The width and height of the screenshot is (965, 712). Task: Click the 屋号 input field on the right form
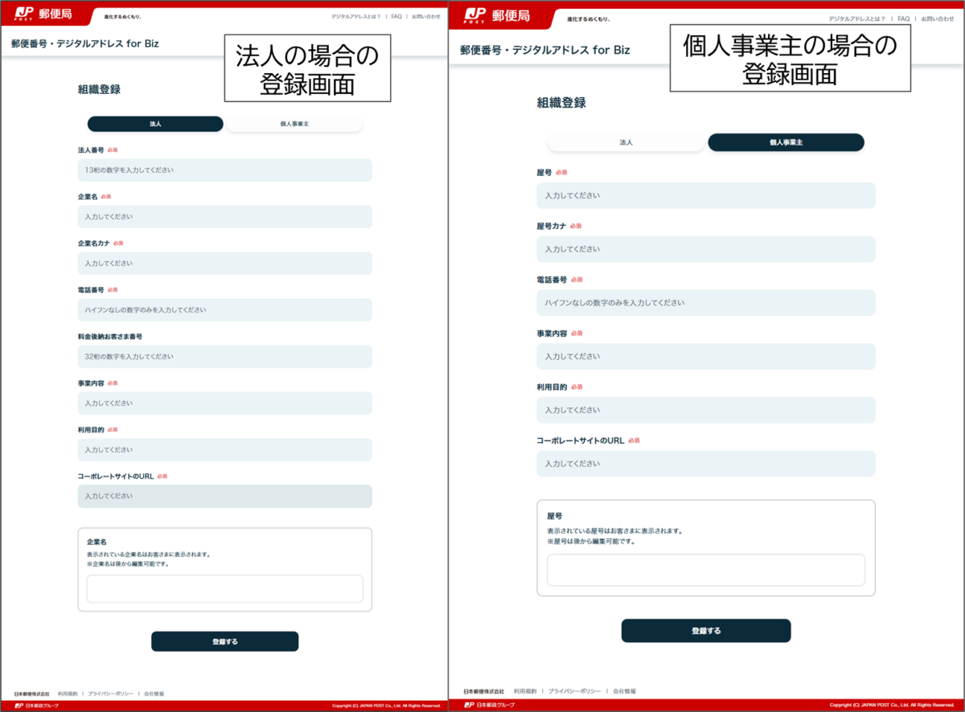point(705,195)
